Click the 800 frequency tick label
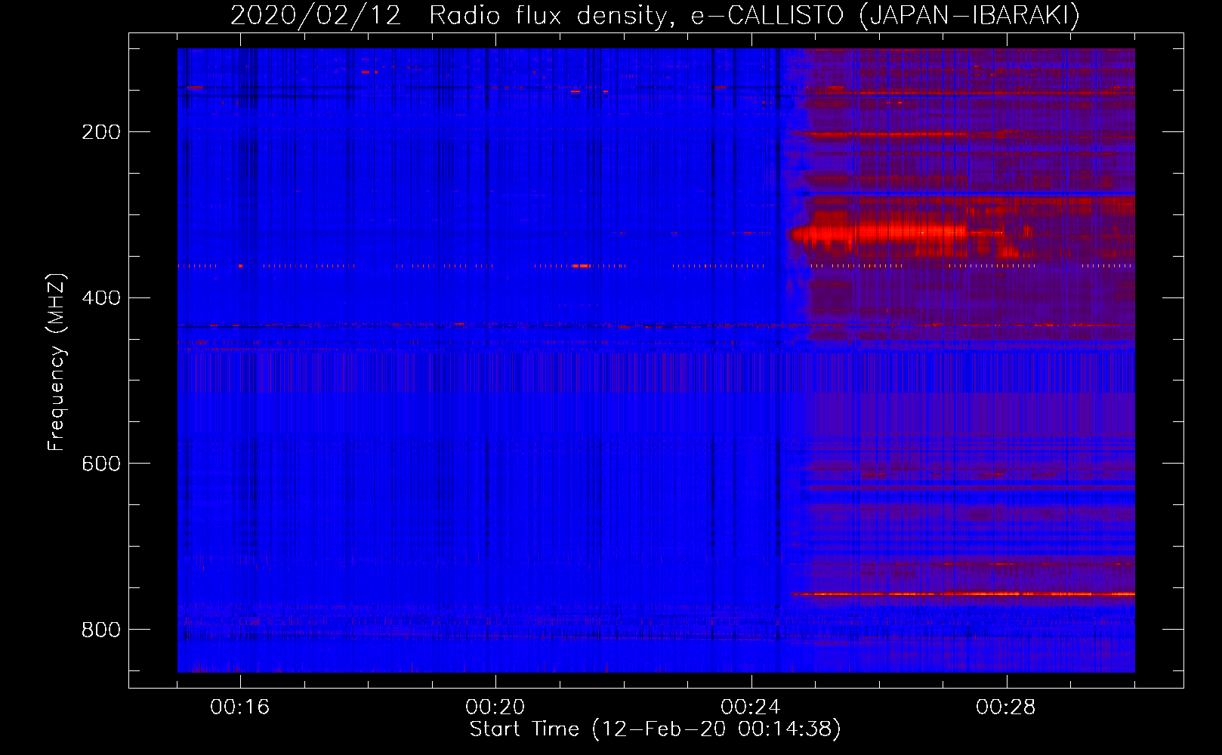This screenshot has height=755, width=1222. 101,630
